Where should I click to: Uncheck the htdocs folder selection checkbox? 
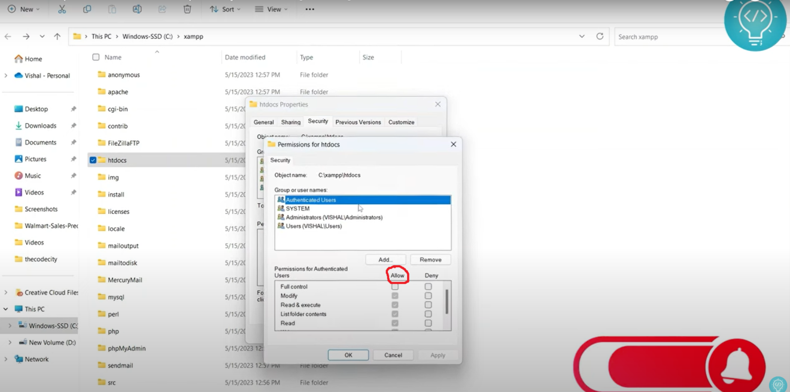coord(93,160)
